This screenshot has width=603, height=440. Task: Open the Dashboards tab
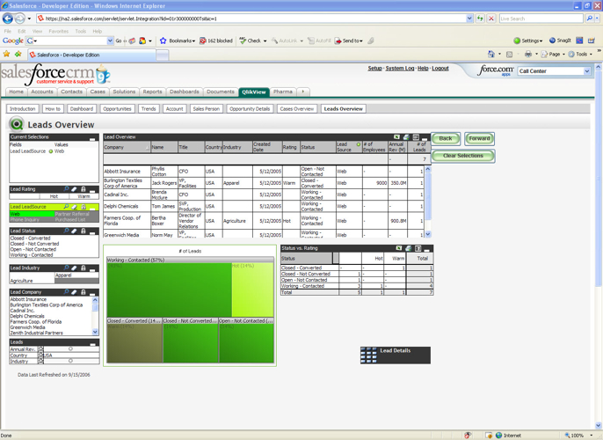[185, 92]
